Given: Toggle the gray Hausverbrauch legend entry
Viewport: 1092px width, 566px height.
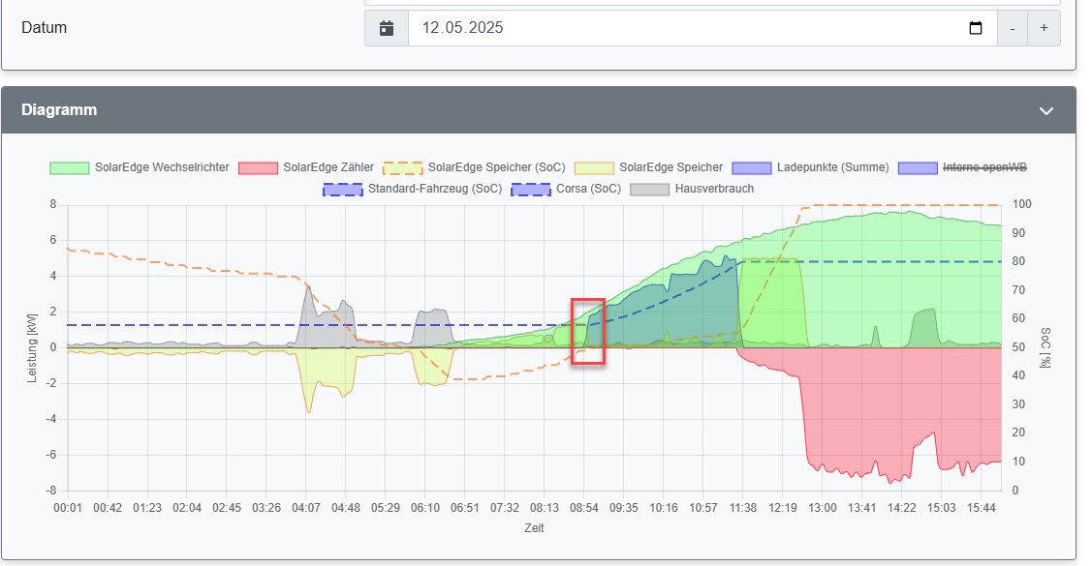Looking at the screenshot, I should (x=692, y=189).
